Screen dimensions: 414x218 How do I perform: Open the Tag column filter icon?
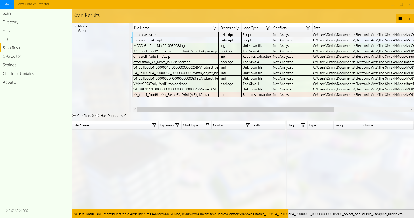click(303, 125)
